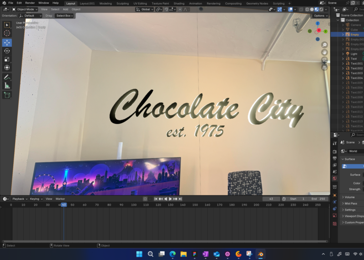
Task: Select the Select Box tool in toolbar
Action: pyautogui.click(x=7, y=25)
